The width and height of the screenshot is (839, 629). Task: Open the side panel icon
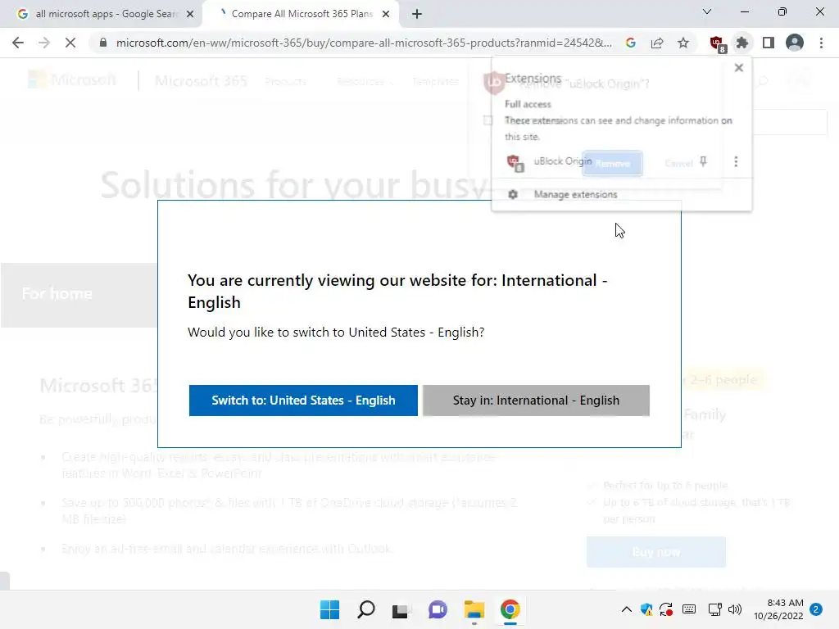pos(769,43)
